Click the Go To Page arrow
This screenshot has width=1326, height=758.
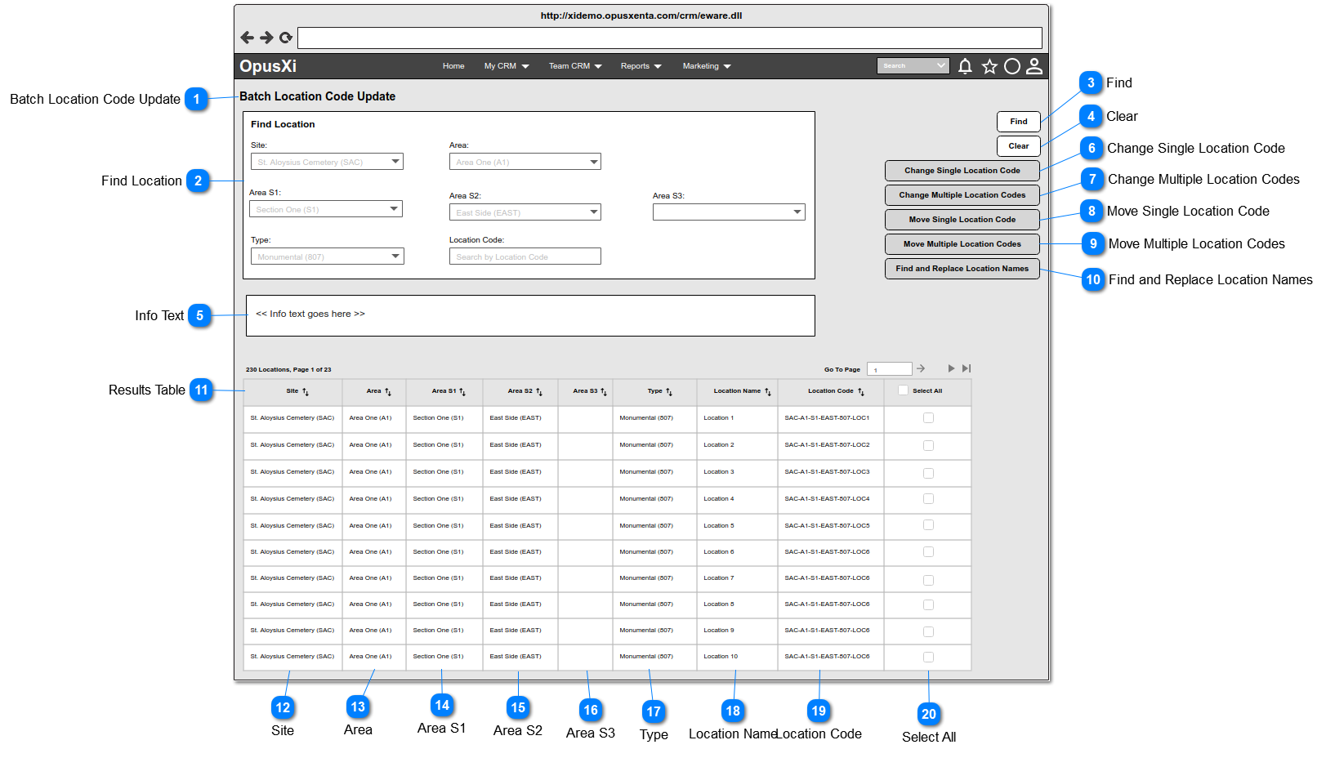(921, 368)
